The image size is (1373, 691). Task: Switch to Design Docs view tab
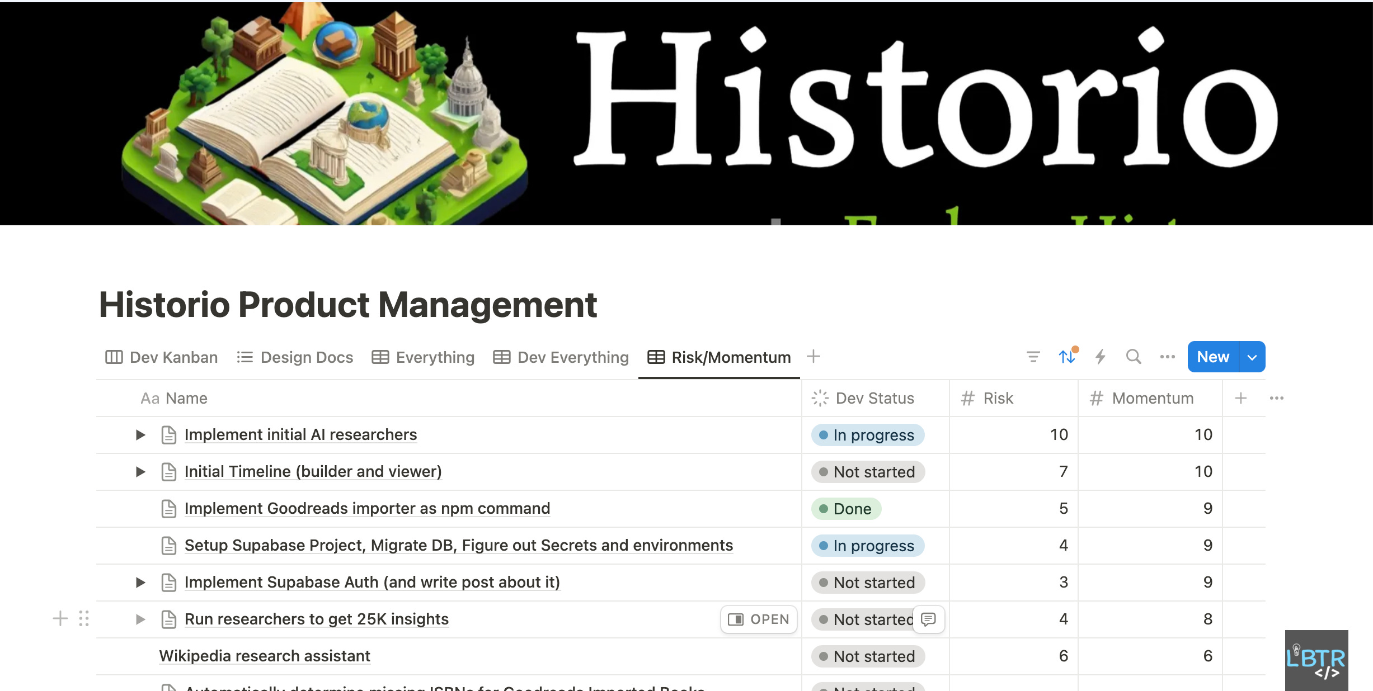(295, 357)
